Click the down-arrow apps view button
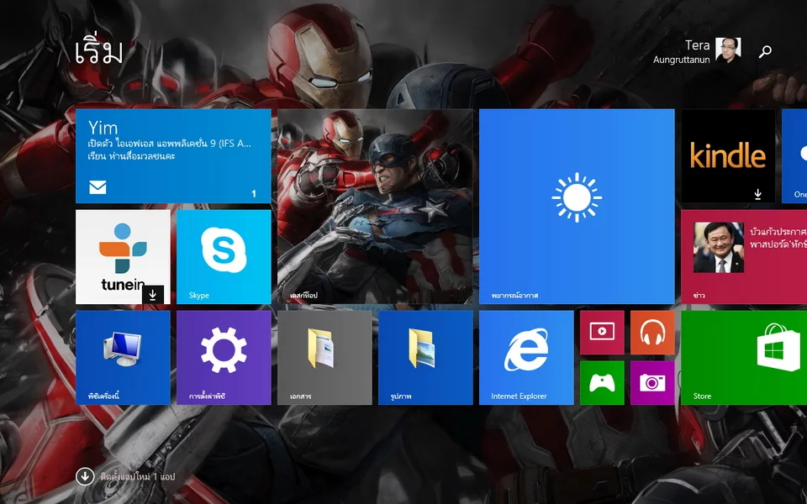This screenshot has height=504, width=807. coord(85,476)
